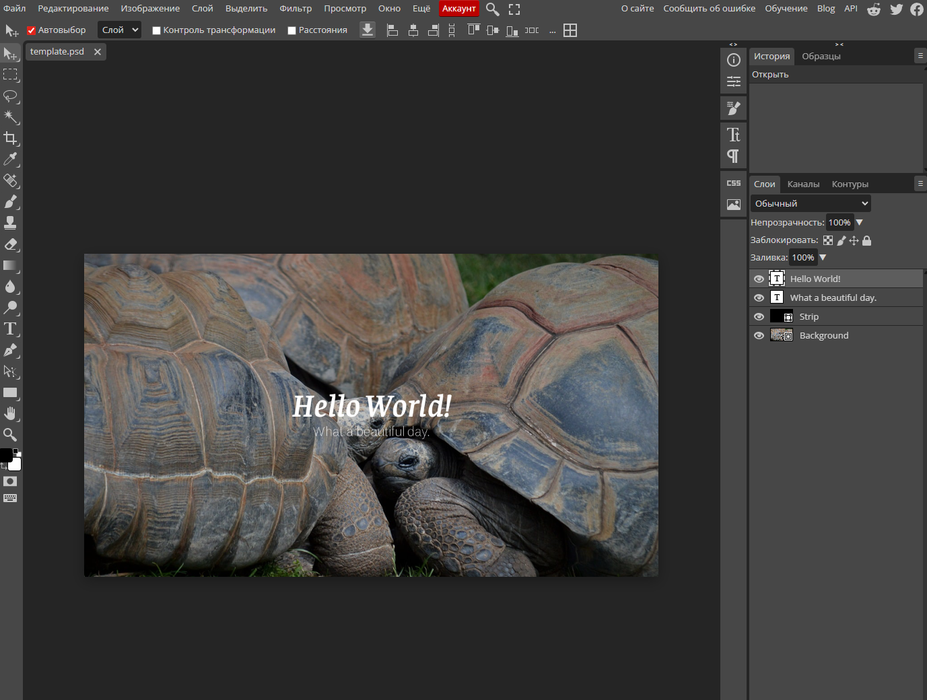Viewport: 927px width, 700px height.
Task: Select the Zoom tool in toolbar
Action: tap(11, 435)
